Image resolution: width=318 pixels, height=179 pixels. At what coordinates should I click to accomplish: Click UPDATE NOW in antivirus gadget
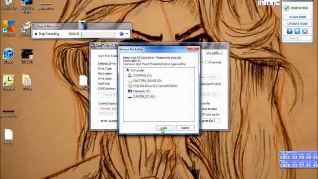pyautogui.click(x=297, y=24)
